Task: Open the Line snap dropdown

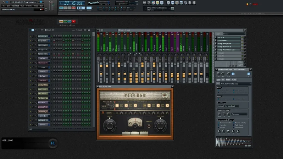Action: [131, 8]
